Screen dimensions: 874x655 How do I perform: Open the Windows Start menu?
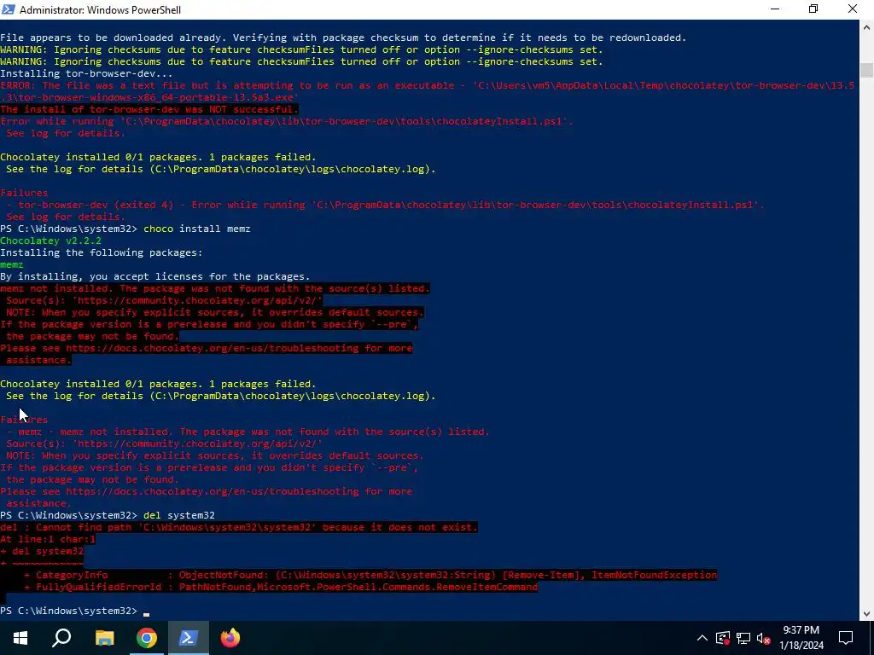point(20,638)
